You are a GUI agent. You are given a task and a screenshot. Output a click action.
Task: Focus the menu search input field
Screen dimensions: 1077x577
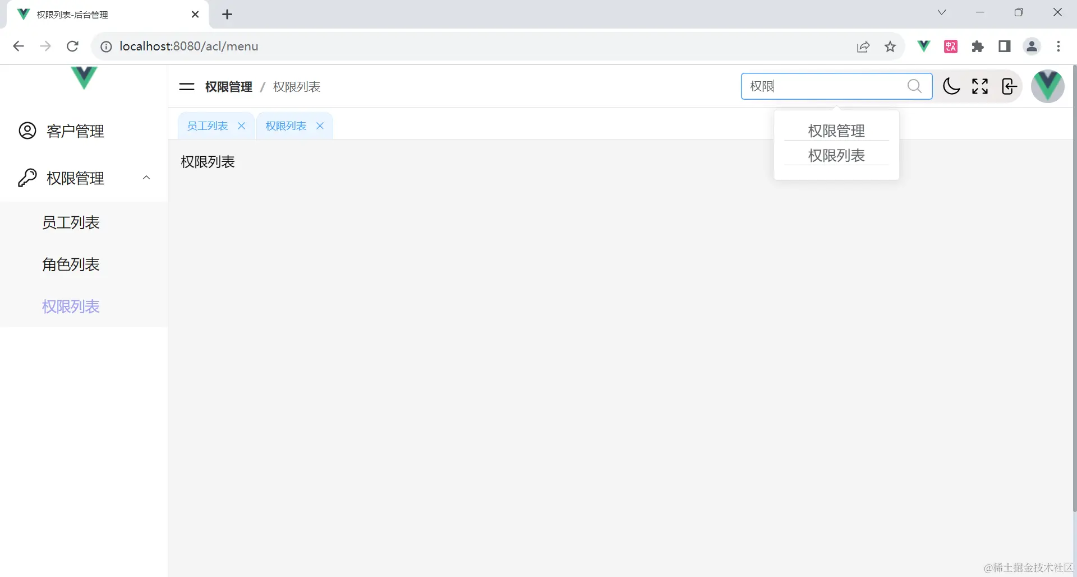(836, 86)
